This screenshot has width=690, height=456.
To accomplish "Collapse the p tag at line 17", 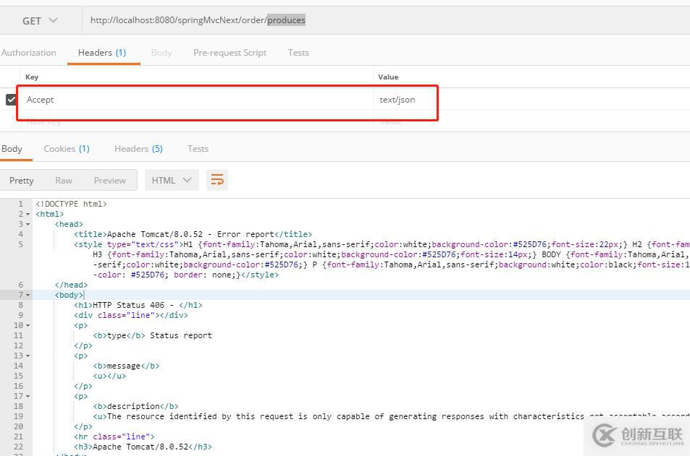I will tap(28, 396).
